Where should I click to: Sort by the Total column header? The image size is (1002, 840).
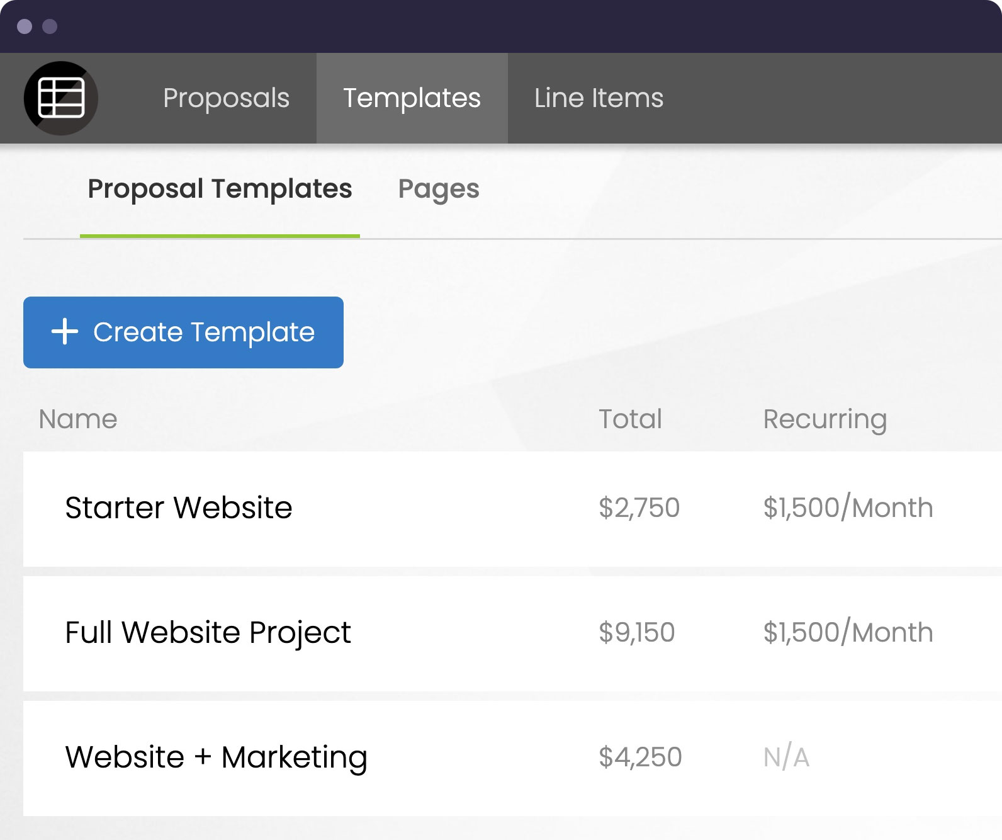coord(630,419)
